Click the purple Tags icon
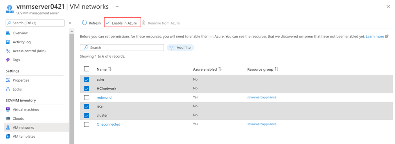 [x=8, y=60]
